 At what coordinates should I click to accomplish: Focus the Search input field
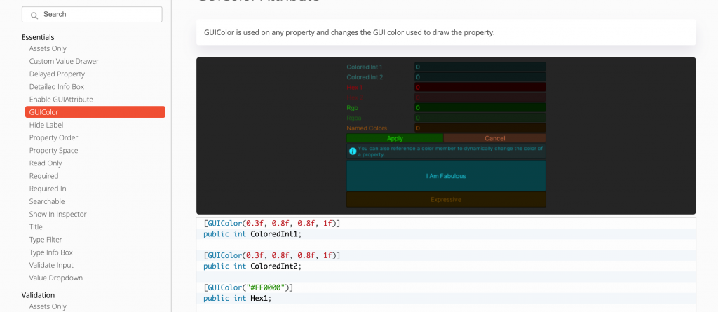pyautogui.click(x=92, y=14)
